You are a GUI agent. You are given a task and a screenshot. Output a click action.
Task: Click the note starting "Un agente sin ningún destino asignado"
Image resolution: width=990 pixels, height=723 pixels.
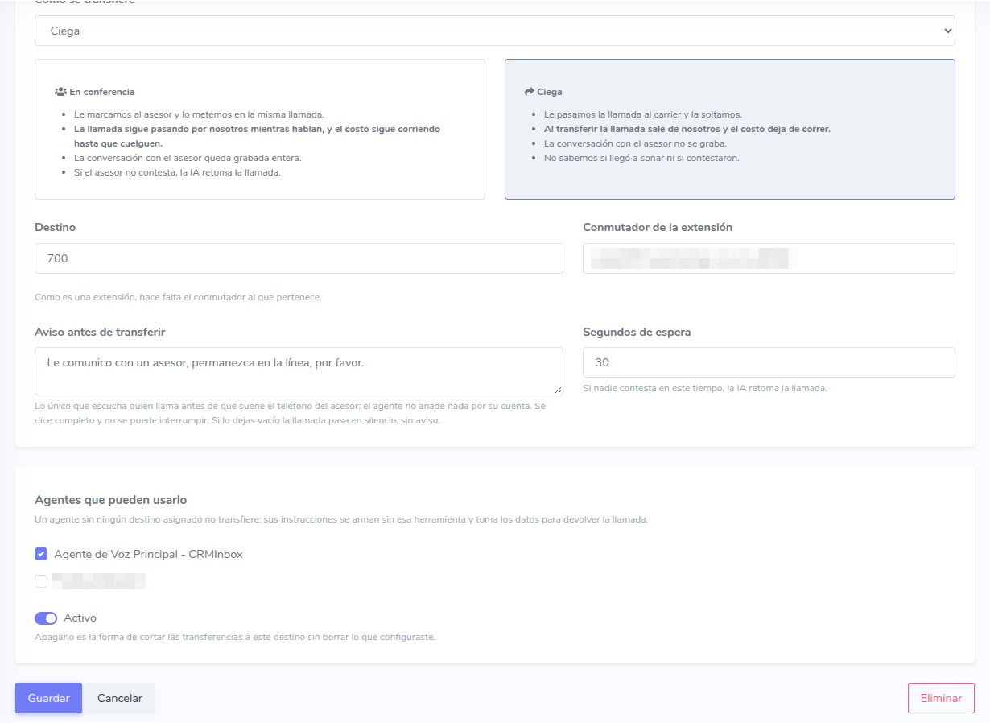click(341, 519)
